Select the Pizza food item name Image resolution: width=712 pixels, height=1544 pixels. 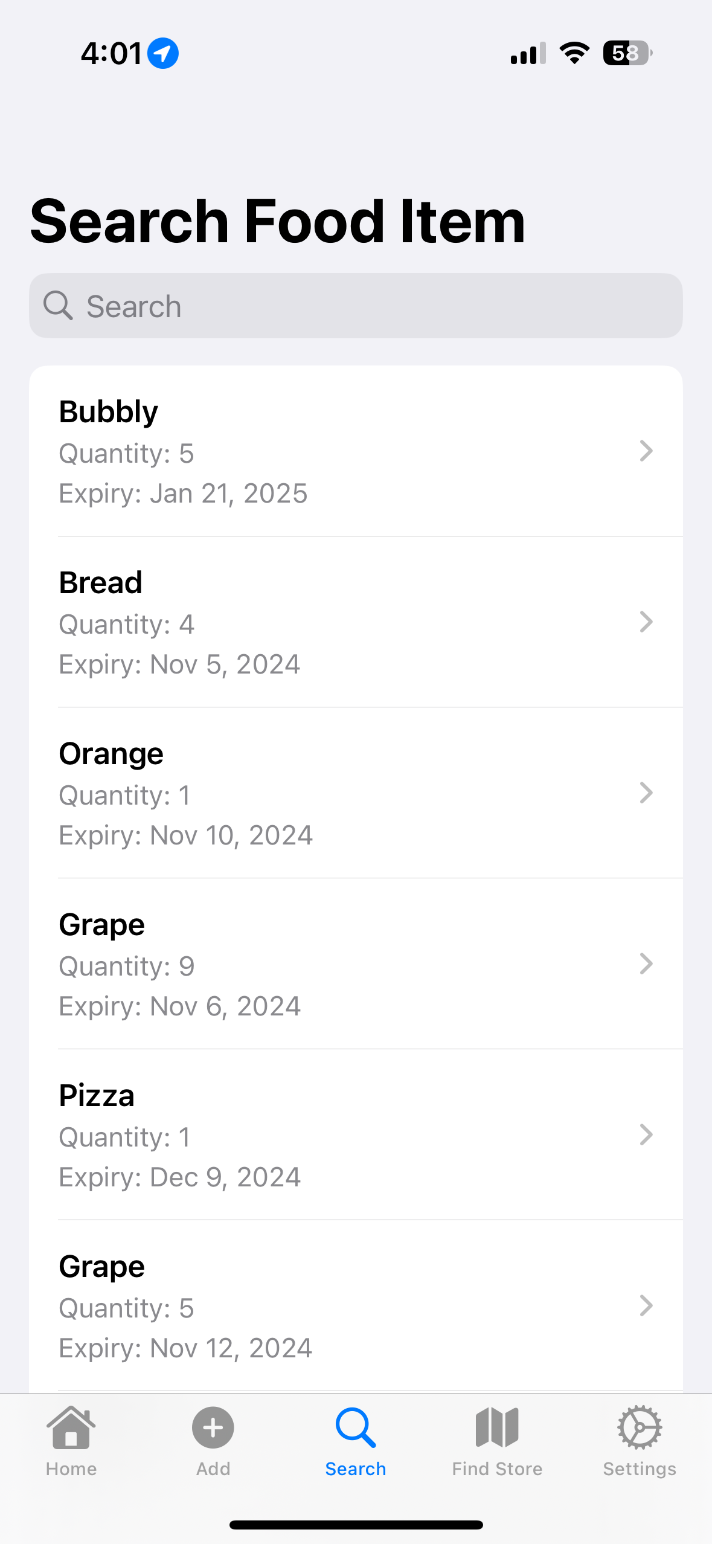97,1095
